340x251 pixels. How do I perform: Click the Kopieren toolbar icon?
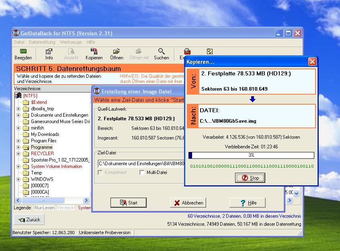click(x=94, y=51)
